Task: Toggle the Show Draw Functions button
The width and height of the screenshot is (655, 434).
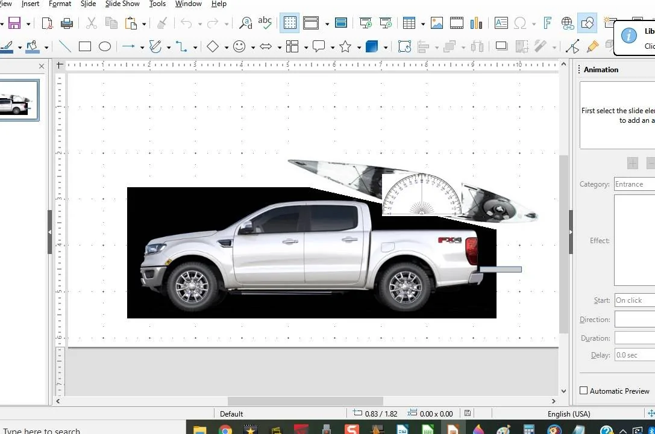Action: tap(587, 23)
